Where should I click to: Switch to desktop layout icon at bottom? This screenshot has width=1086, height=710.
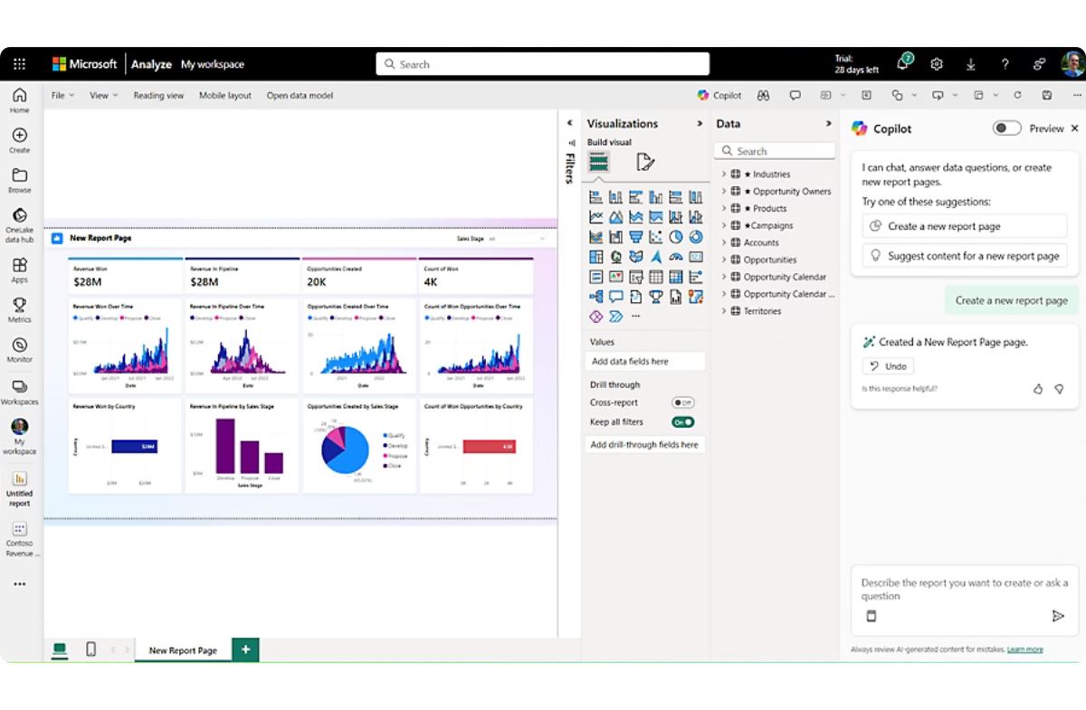tap(60, 649)
